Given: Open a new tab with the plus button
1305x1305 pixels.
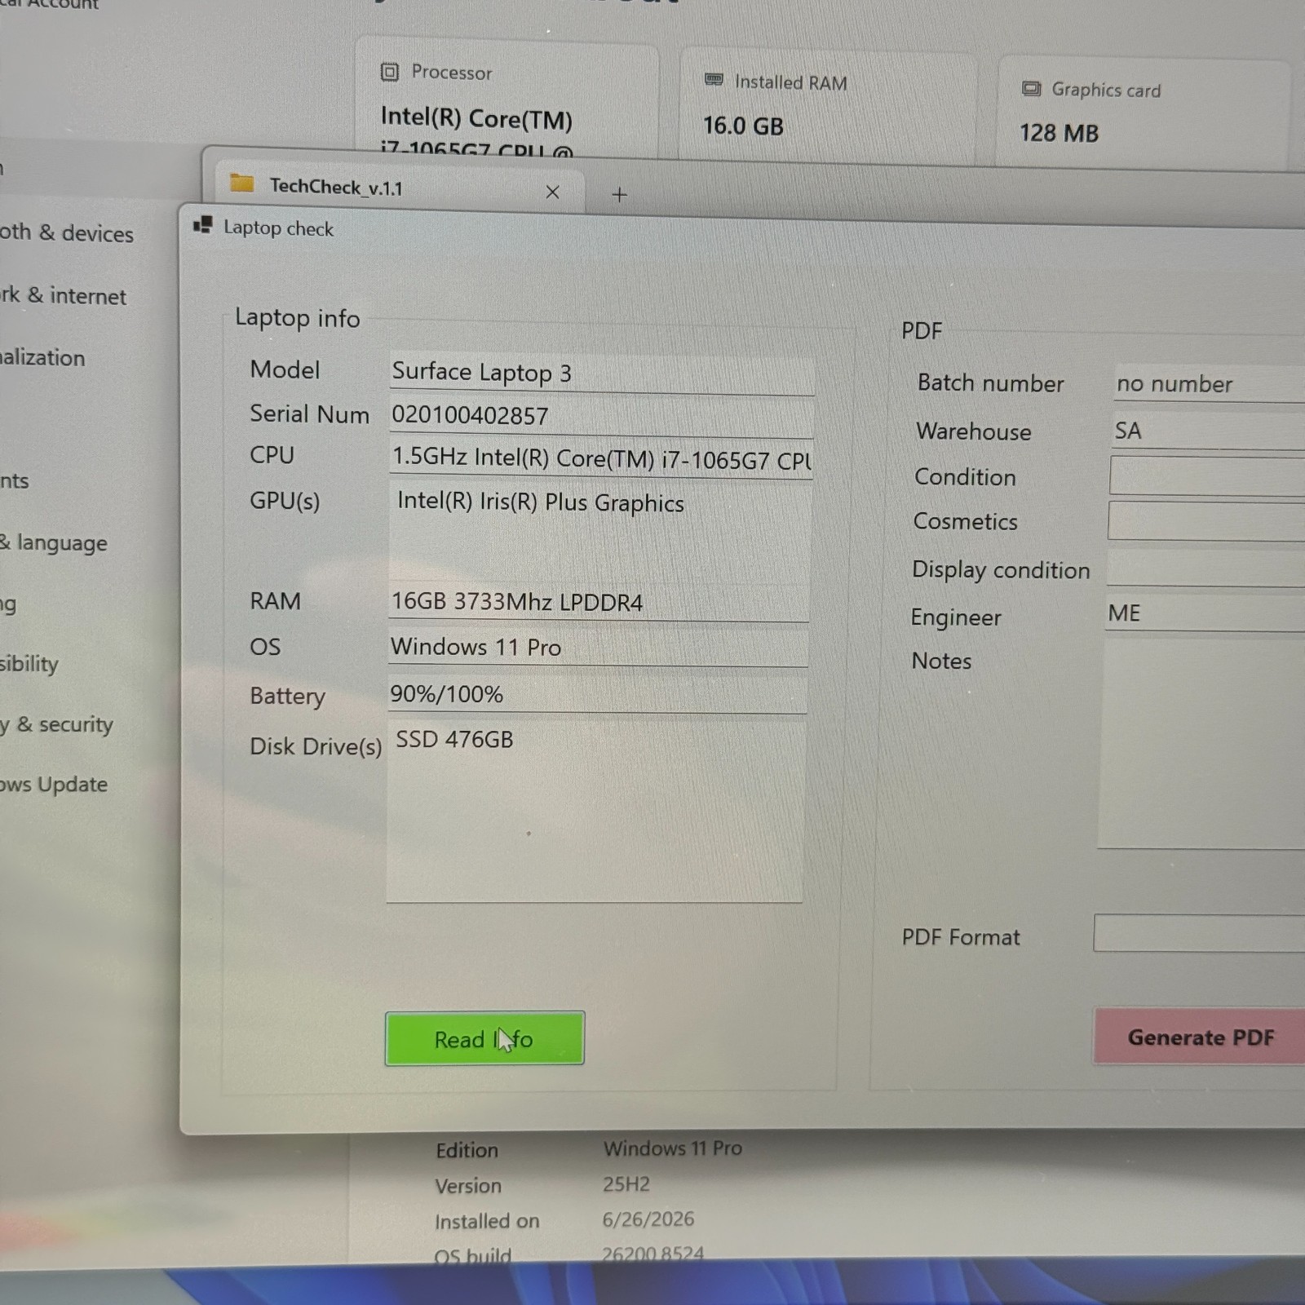Looking at the screenshot, I should (620, 195).
